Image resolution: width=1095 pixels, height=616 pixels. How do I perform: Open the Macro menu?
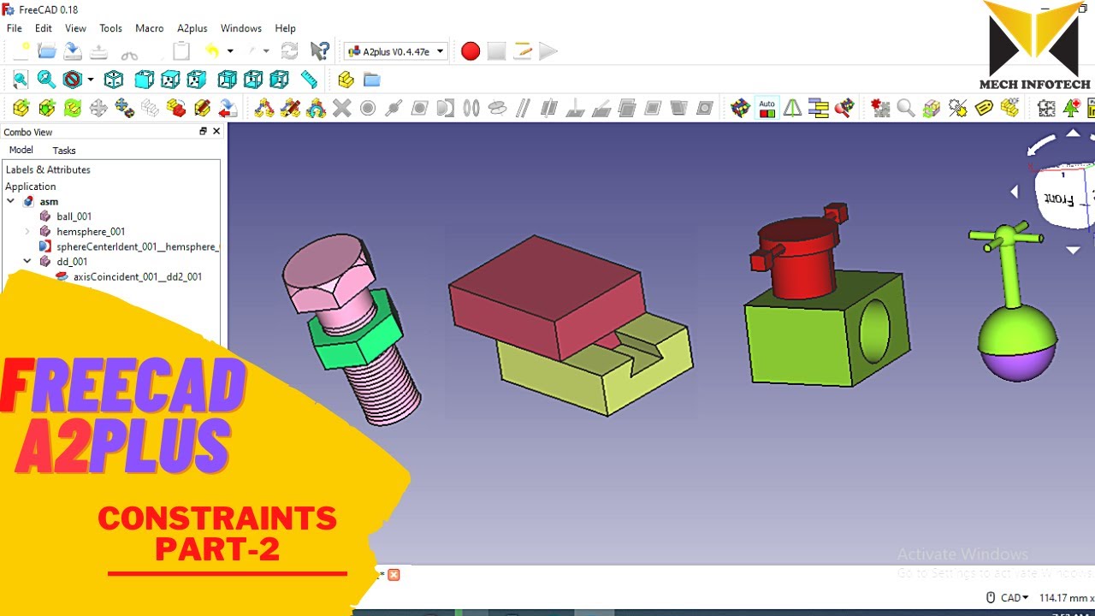[x=150, y=28]
